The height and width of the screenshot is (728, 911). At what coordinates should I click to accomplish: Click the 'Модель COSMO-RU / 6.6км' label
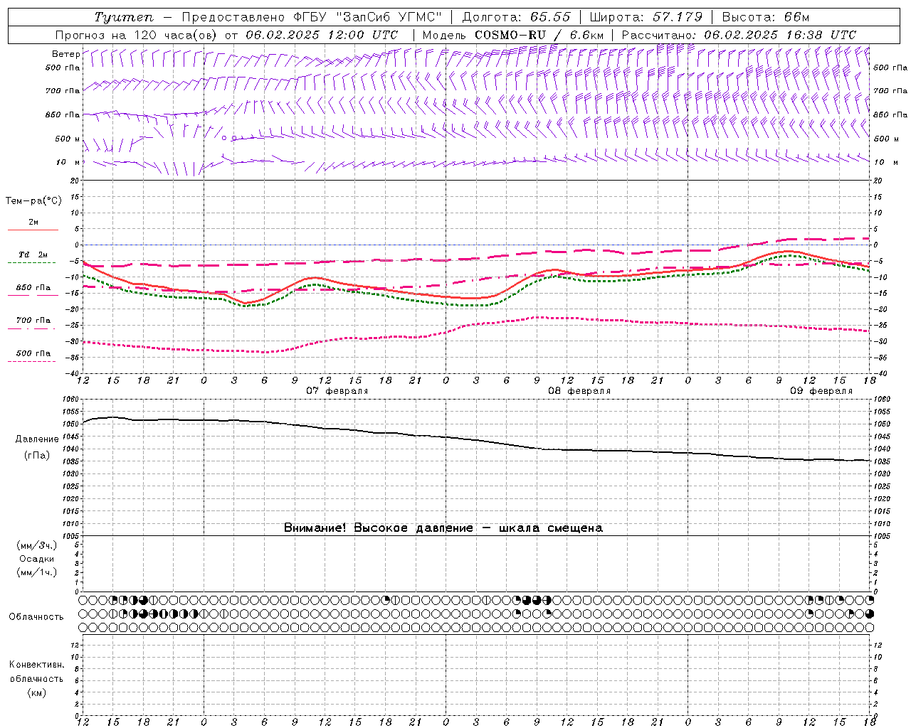tap(513, 35)
